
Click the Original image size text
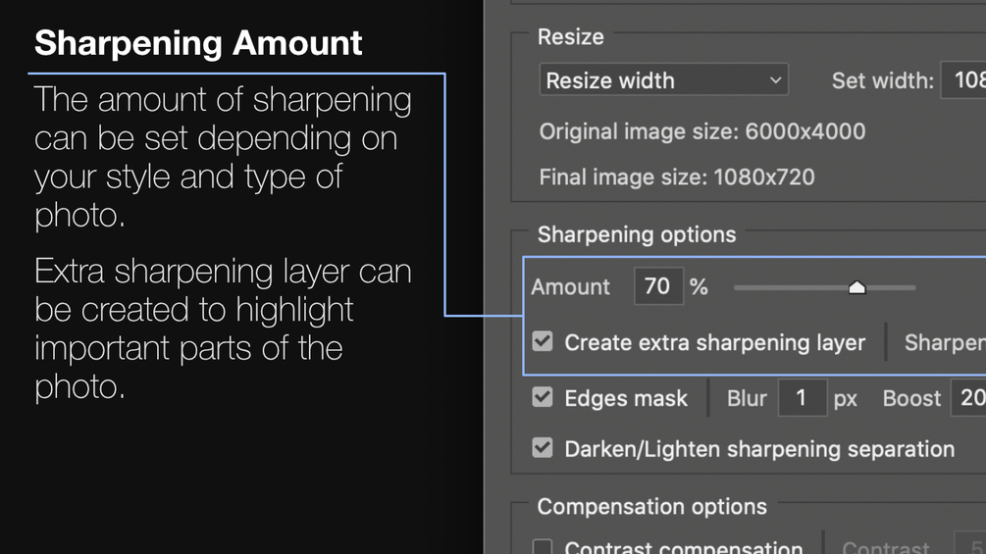701,131
